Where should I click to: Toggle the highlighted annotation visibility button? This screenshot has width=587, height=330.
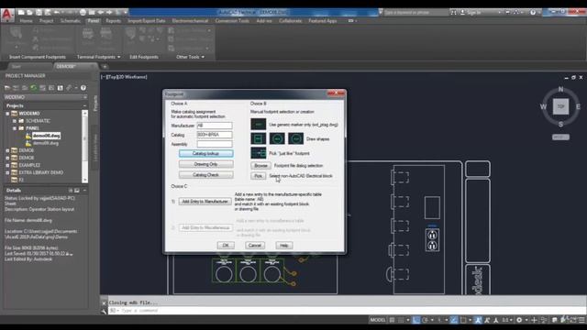tap(478, 320)
